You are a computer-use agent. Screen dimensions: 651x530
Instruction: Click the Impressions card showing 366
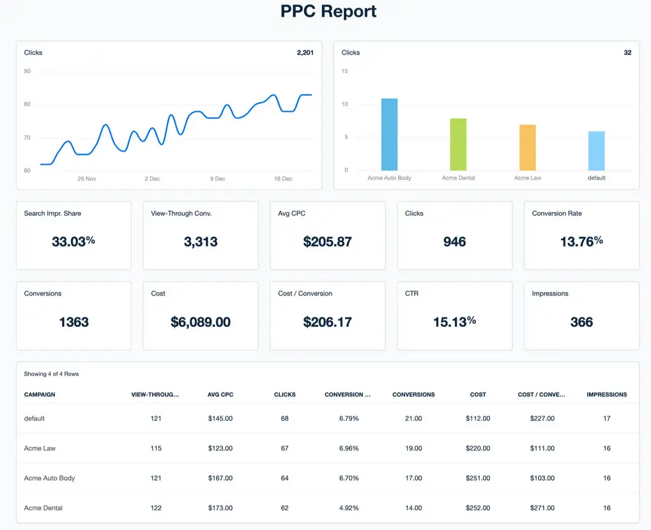[581, 315]
